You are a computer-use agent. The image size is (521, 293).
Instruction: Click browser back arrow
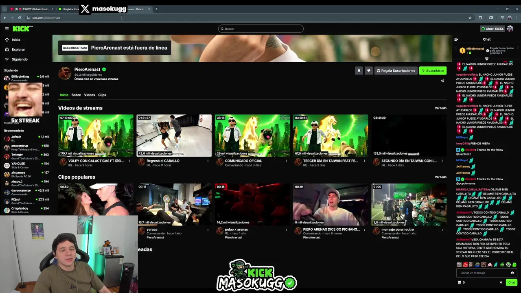point(5,17)
